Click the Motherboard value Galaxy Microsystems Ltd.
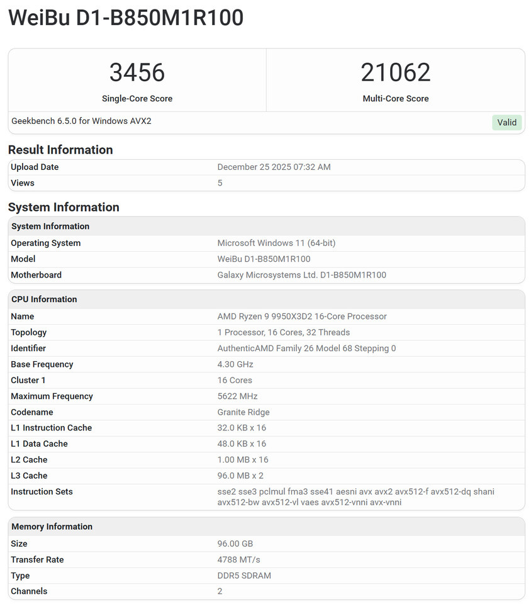The width and height of the screenshot is (531, 604). [x=302, y=274]
